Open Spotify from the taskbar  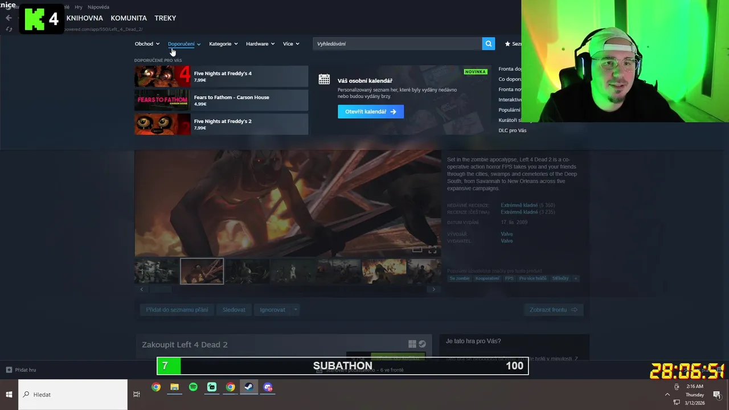193,387
